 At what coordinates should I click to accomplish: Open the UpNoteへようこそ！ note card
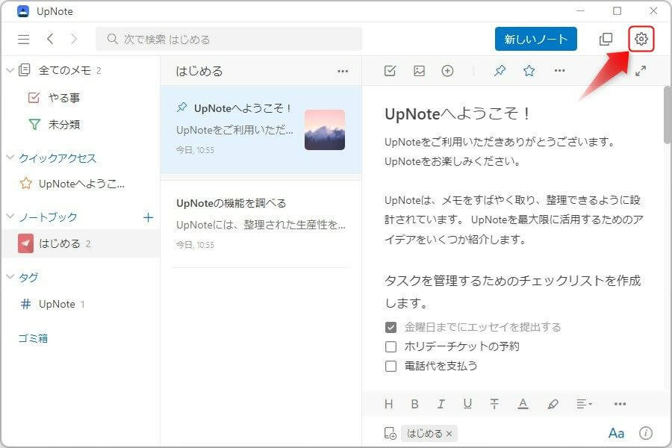click(x=261, y=130)
